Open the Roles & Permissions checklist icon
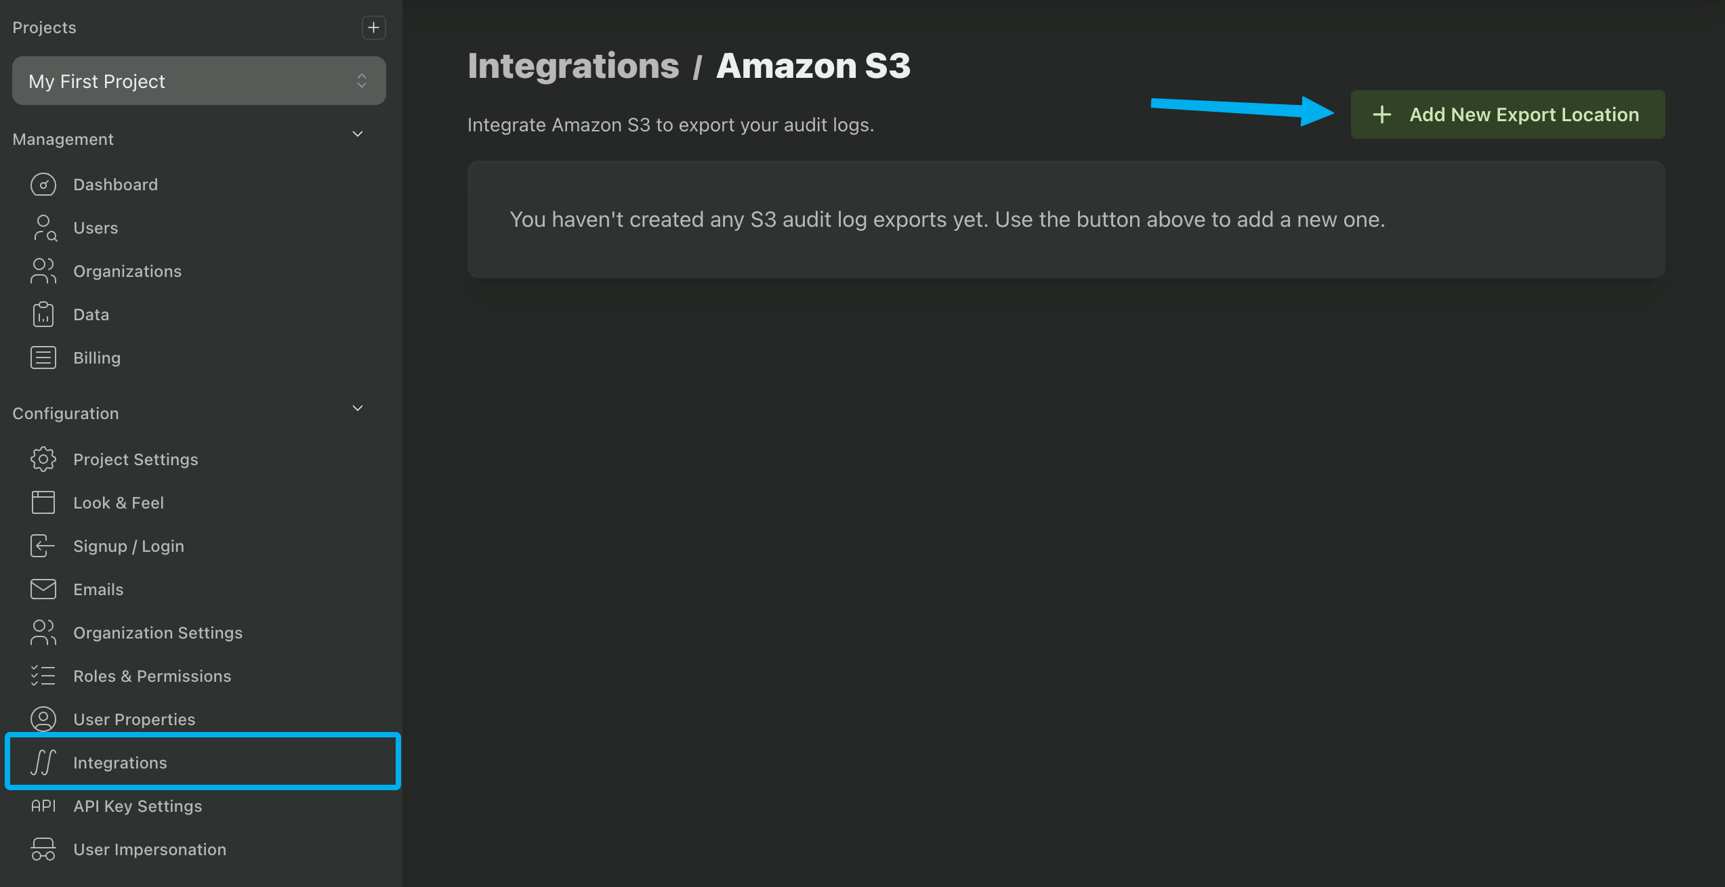Screen dimensions: 1725x887 [43, 676]
